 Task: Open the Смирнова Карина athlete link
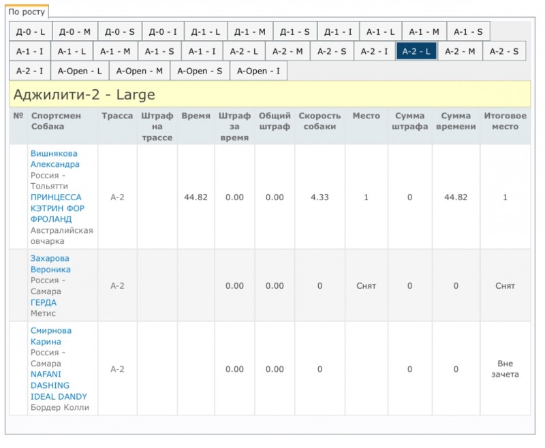click(50, 336)
